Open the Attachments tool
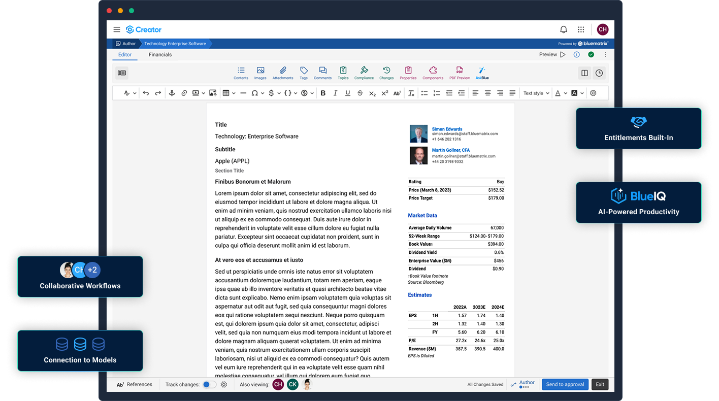The width and height of the screenshot is (719, 401). pos(282,73)
